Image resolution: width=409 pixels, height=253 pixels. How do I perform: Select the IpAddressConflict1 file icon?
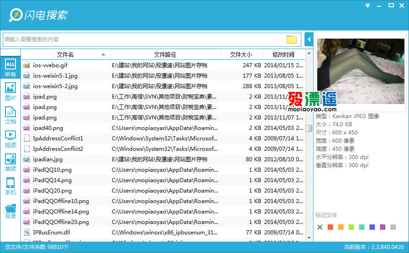pos(26,138)
